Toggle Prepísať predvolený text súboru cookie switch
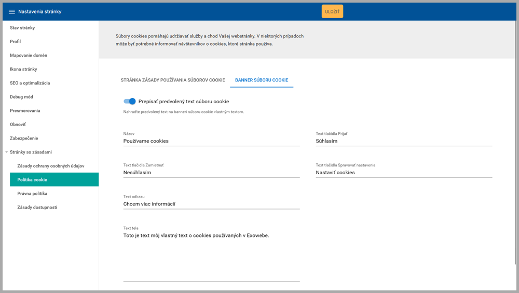The height and width of the screenshot is (293, 519). (x=130, y=102)
